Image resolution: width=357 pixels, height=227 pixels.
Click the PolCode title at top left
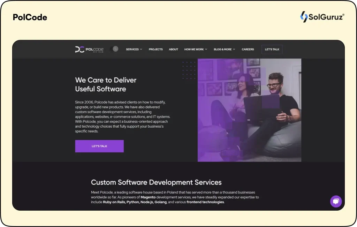(30, 17)
